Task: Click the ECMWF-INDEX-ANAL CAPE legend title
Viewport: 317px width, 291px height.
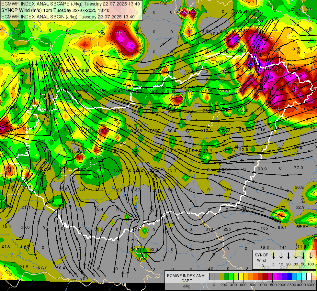Action: (x=187, y=278)
